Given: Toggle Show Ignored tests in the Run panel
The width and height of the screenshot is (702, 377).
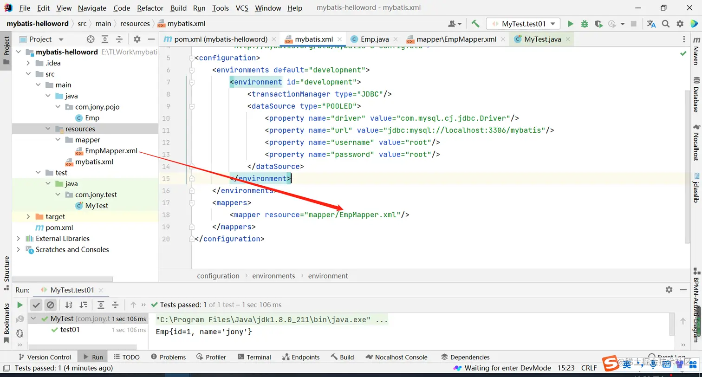Looking at the screenshot, I should point(51,305).
